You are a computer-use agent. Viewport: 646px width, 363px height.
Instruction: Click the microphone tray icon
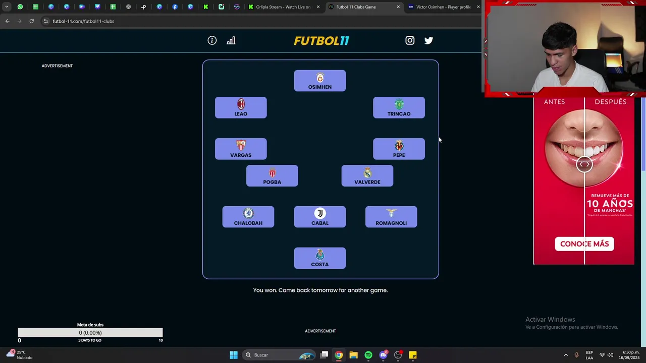pos(577,355)
